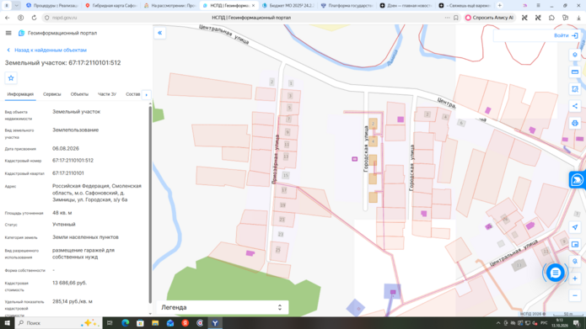Click the share icon on map toolbar
Viewport: 586px width, 329px height.
pyautogui.click(x=575, y=106)
